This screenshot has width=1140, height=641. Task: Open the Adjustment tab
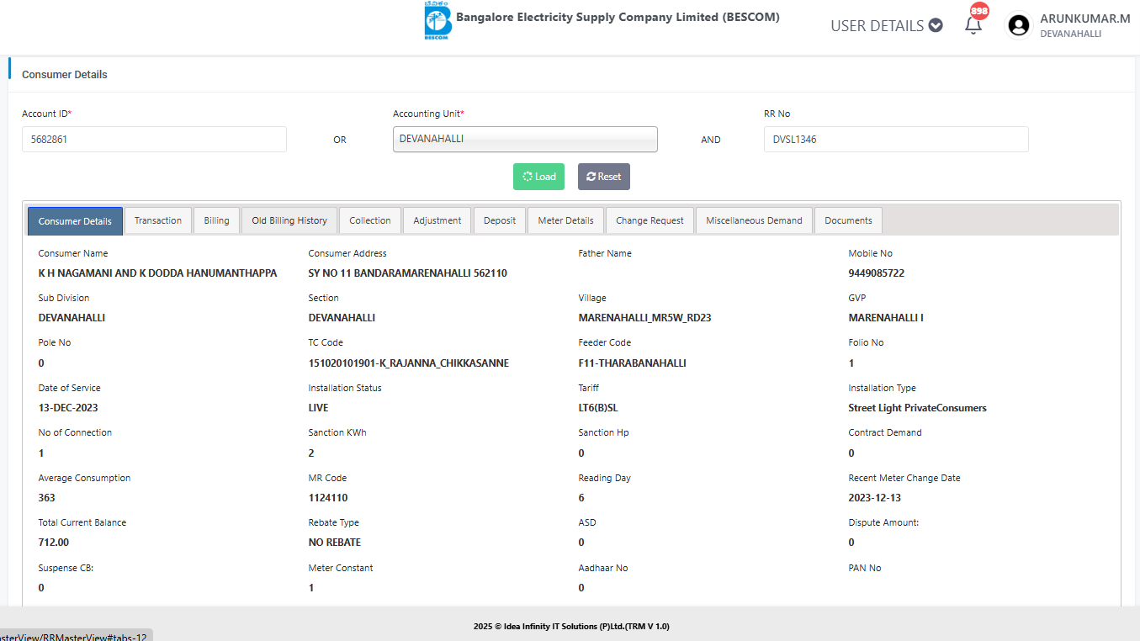pyautogui.click(x=437, y=220)
